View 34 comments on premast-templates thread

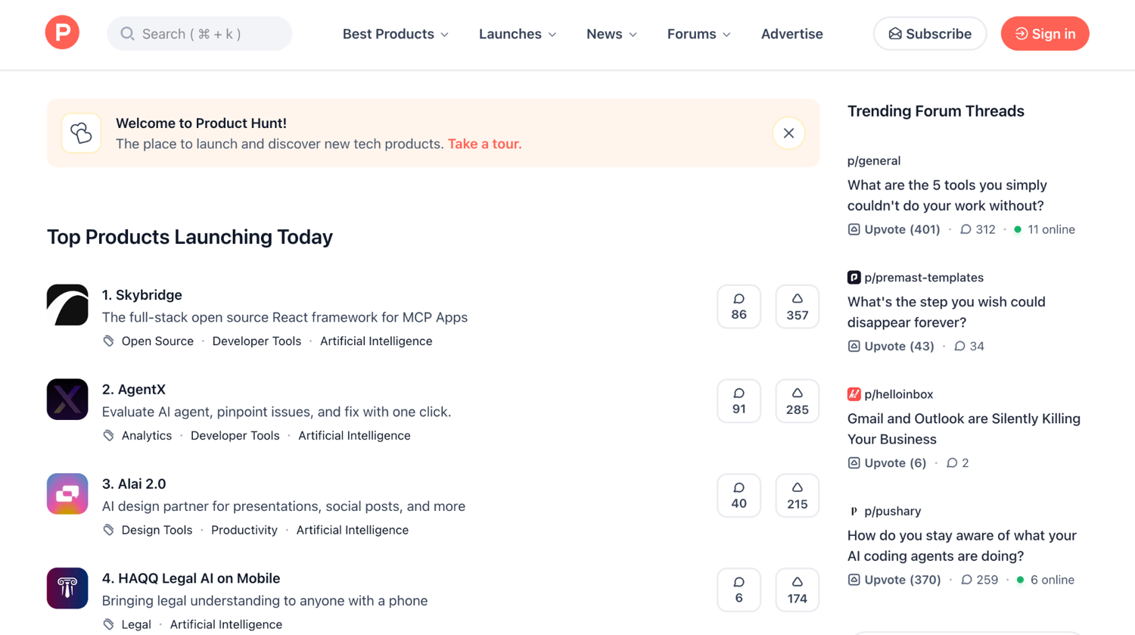969,346
